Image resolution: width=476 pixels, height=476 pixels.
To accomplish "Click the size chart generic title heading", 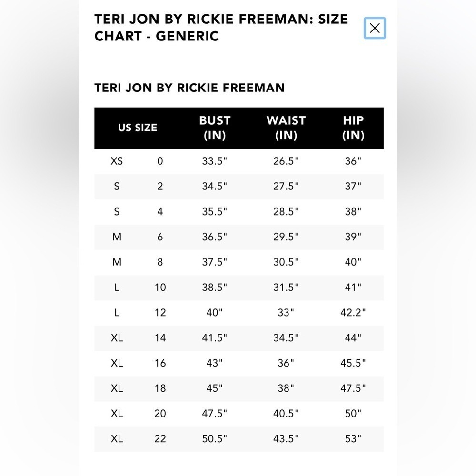I will [x=221, y=28].
